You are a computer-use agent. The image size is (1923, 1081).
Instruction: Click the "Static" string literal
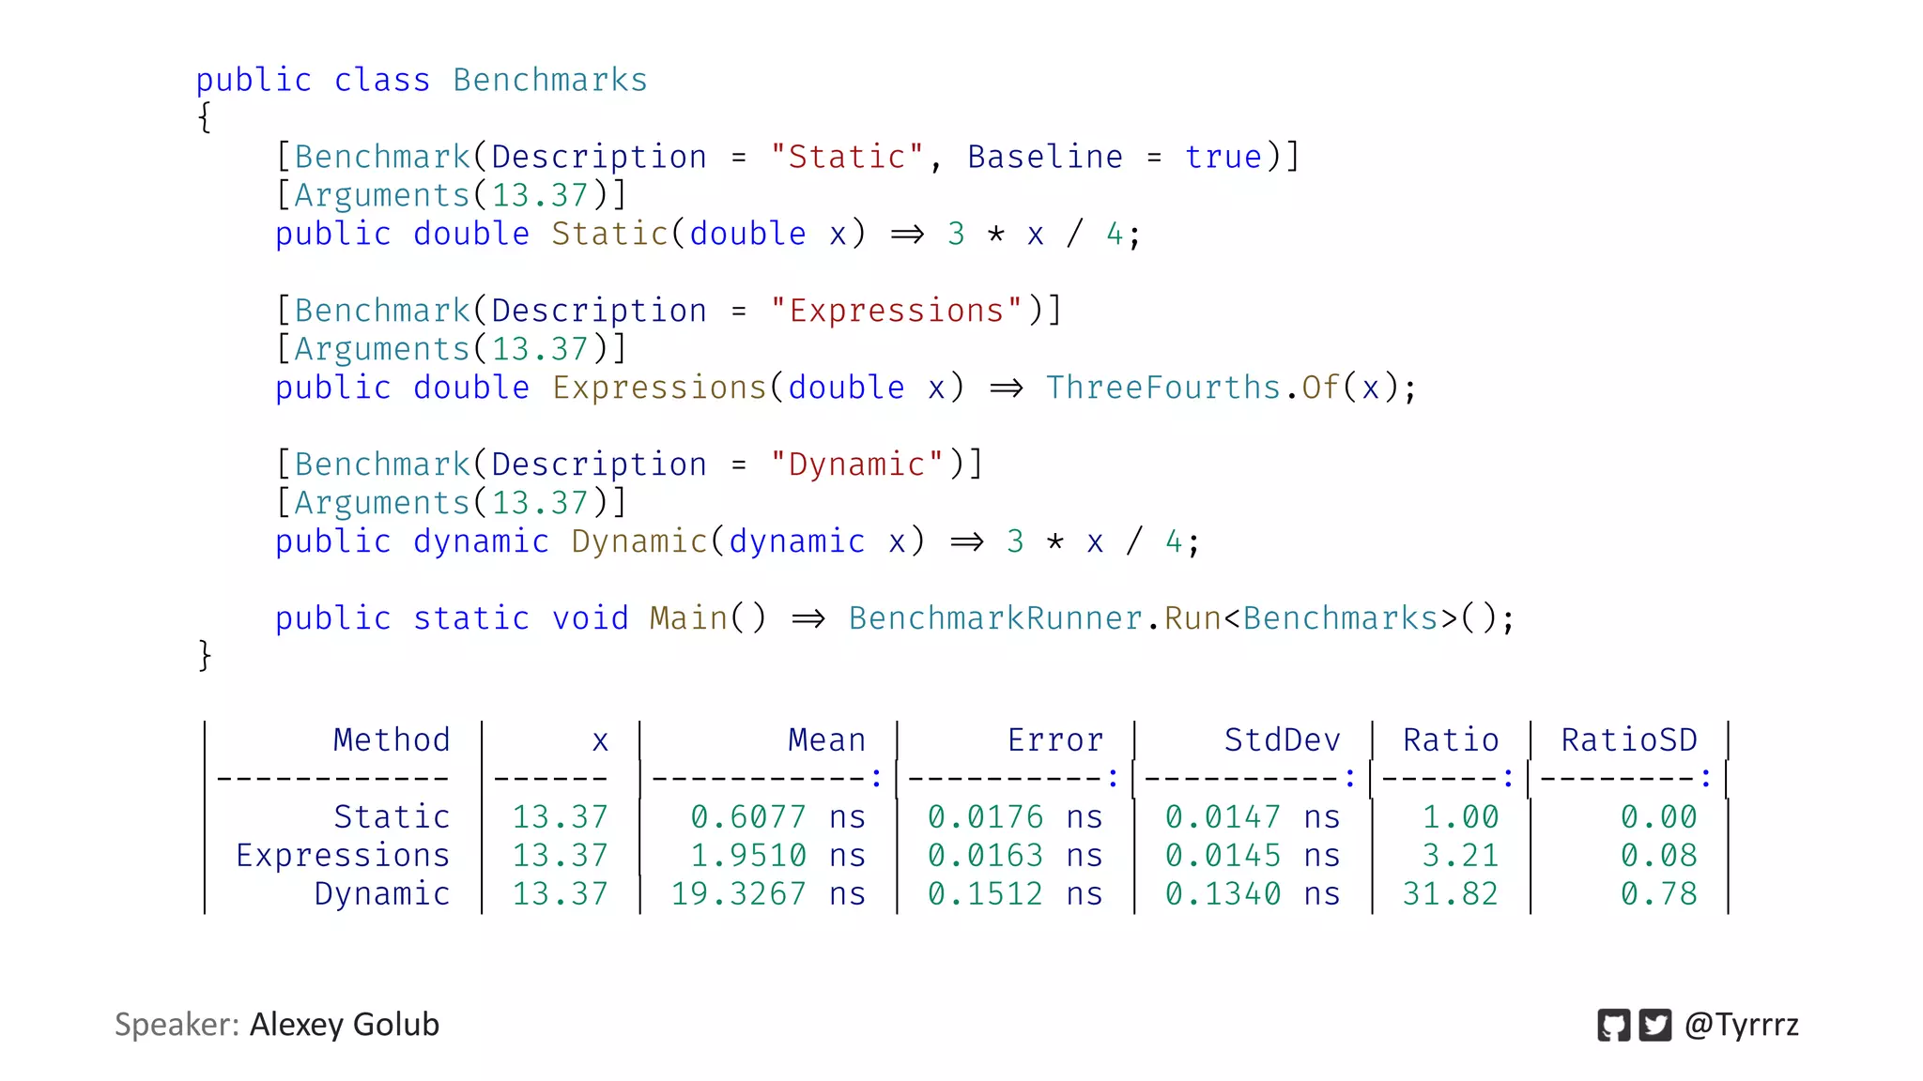pos(847,157)
